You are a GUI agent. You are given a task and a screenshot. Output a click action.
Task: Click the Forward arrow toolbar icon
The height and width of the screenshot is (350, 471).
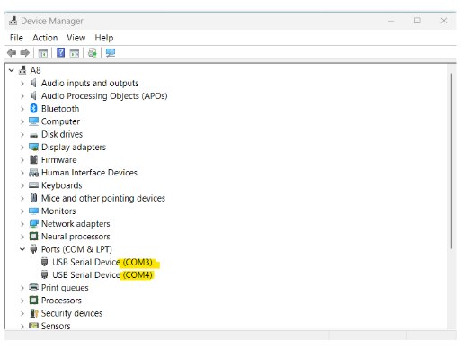[24, 53]
